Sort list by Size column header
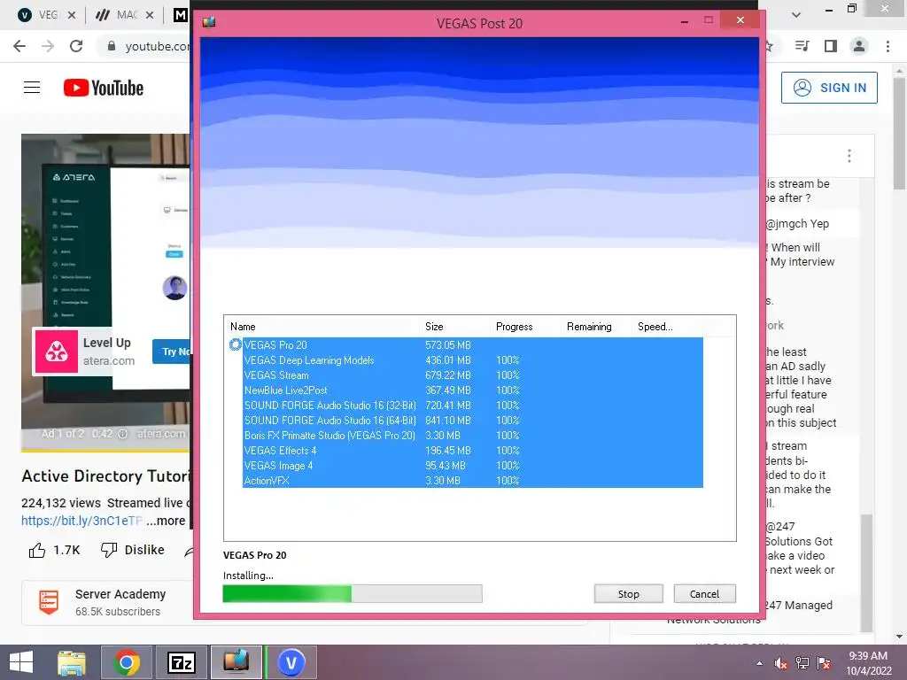 [454, 327]
